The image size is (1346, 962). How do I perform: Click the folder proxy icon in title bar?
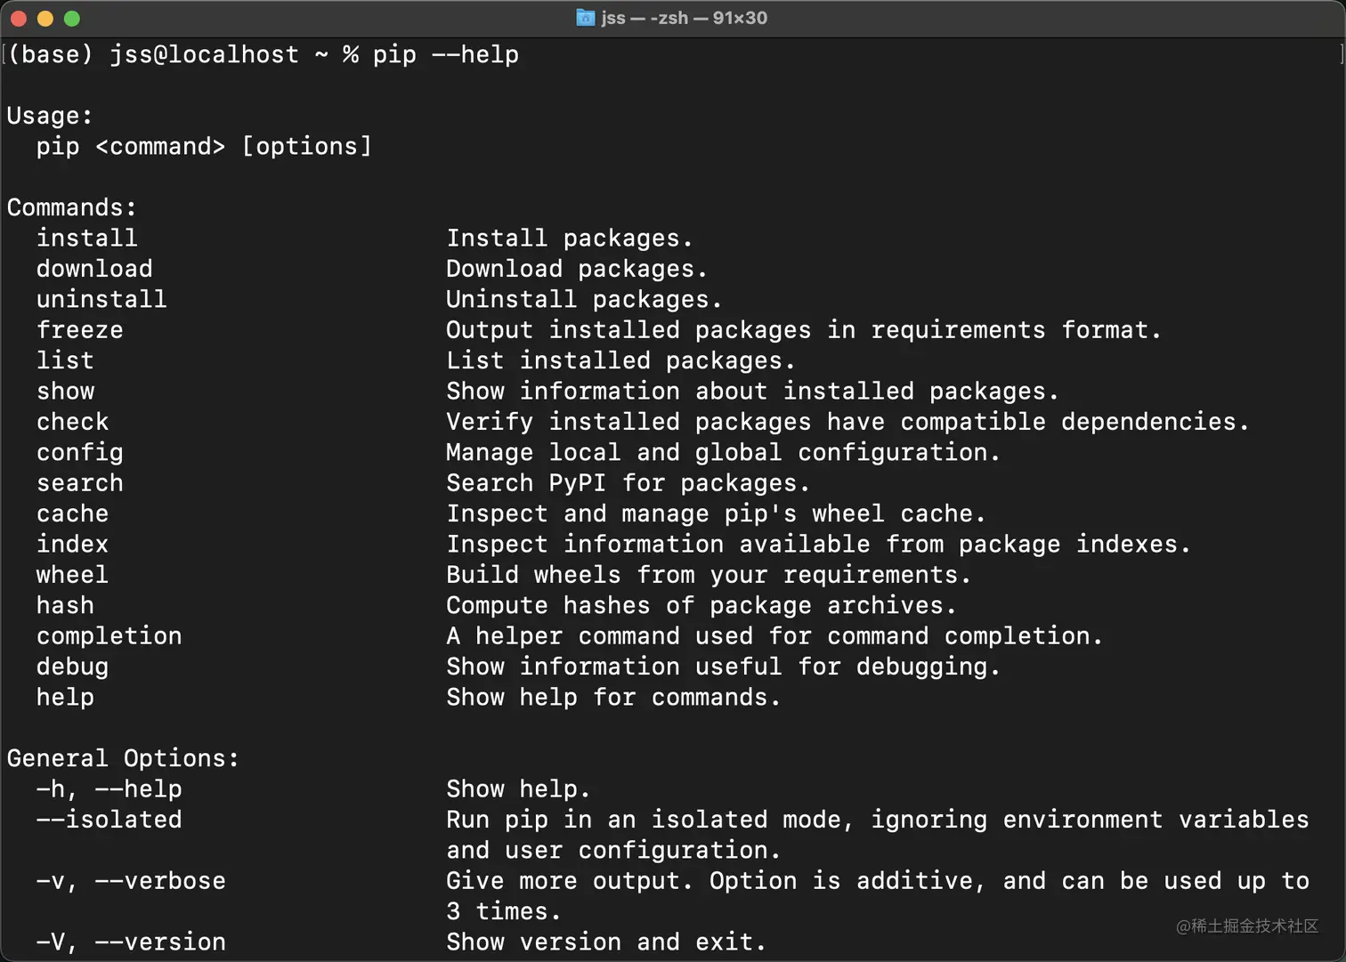tap(585, 18)
